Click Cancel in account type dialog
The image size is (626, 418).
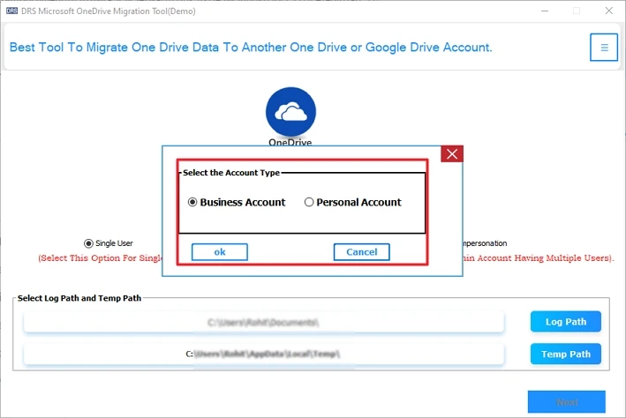(x=362, y=252)
